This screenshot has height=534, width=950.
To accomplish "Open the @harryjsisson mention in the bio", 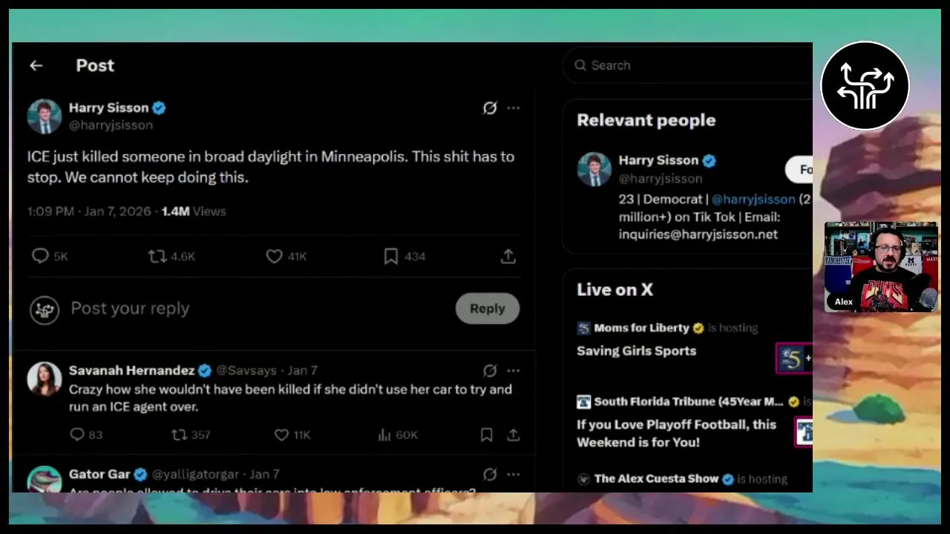I will pyautogui.click(x=753, y=200).
